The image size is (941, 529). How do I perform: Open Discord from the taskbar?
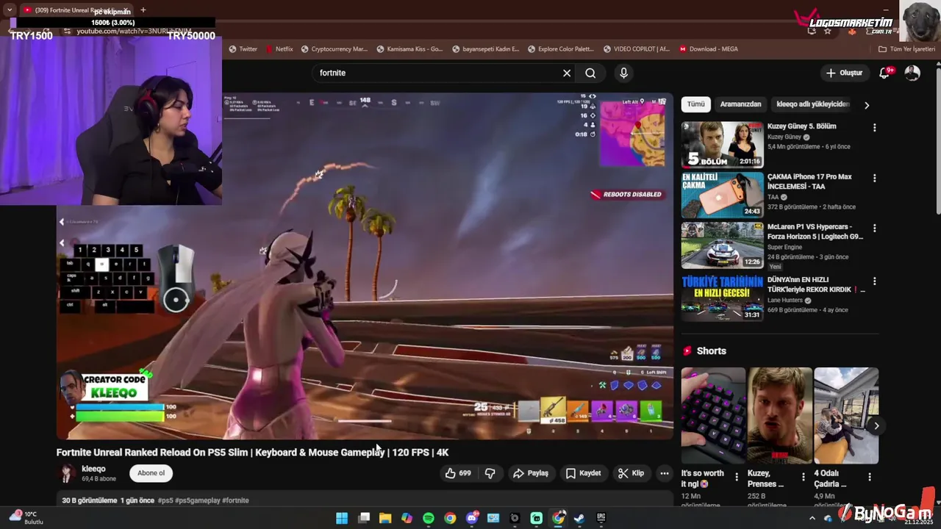click(472, 518)
